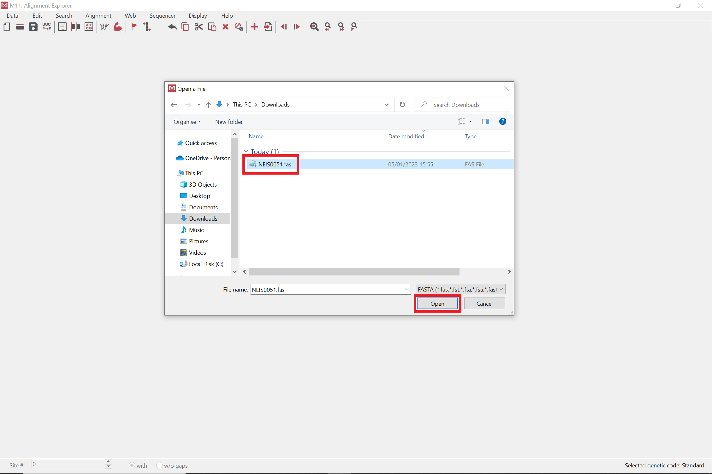This screenshot has height=474, width=712.
Task: Select Desktop in the navigation pane
Action: pyautogui.click(x=199, y=196)
